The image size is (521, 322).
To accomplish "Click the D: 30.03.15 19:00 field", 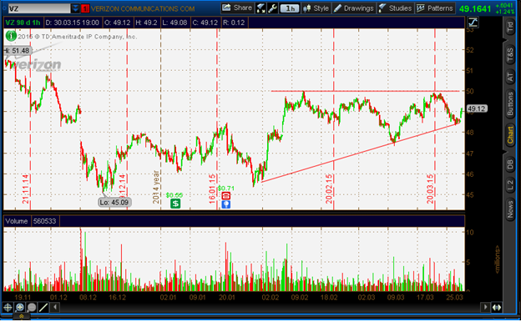I will click(72, 23).
